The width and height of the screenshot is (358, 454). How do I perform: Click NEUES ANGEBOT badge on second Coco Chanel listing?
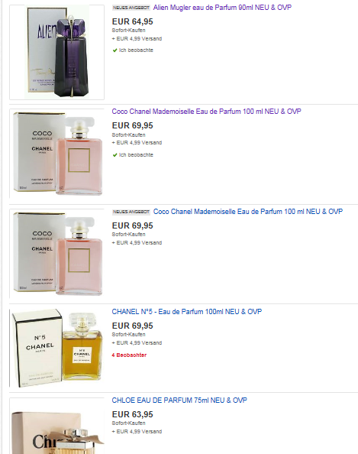tap(131, 212)
